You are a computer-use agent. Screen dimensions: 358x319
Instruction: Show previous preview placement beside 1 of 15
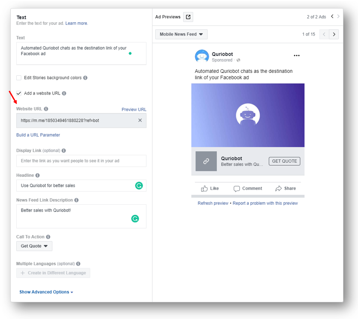(x=324, y=34)
